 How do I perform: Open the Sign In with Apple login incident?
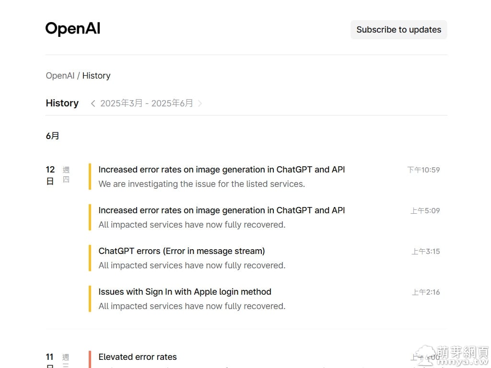185,292
